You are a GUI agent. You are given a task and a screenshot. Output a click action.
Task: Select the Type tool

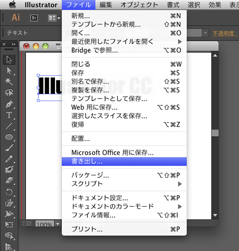click(x=9, y=115)
